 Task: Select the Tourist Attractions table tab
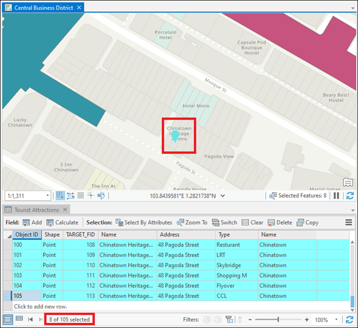(37, 210)
